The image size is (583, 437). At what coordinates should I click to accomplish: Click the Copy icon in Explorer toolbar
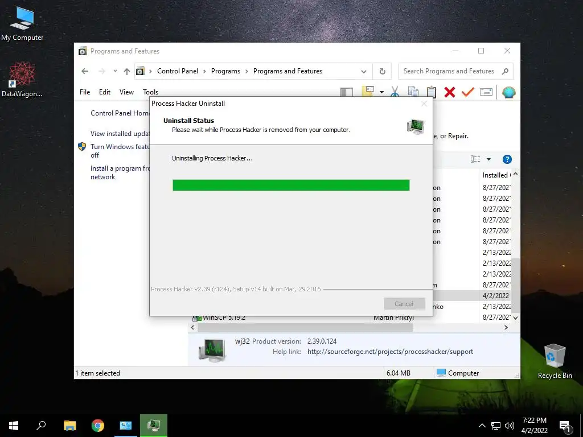[413, 92]
